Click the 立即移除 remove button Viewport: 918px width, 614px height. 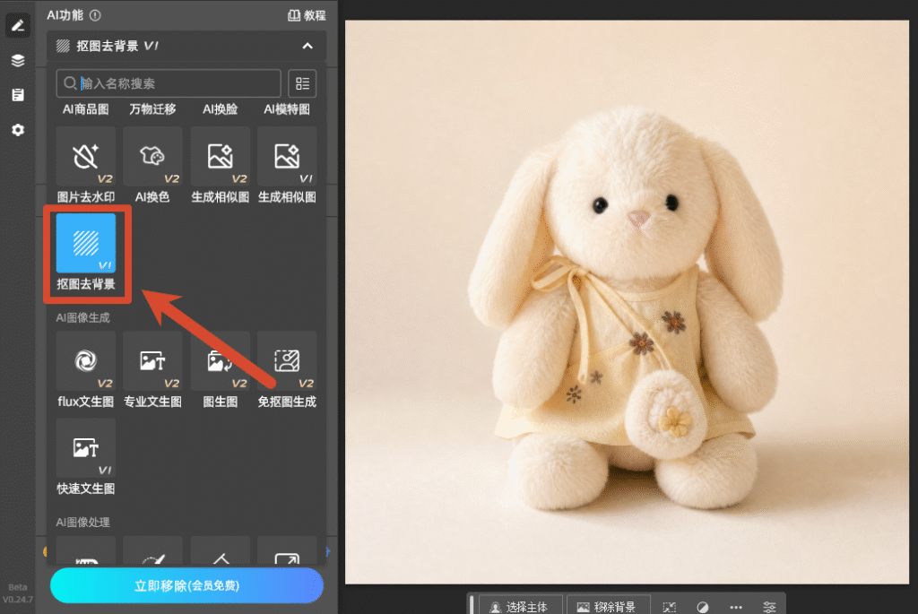[x=186, y=585]
